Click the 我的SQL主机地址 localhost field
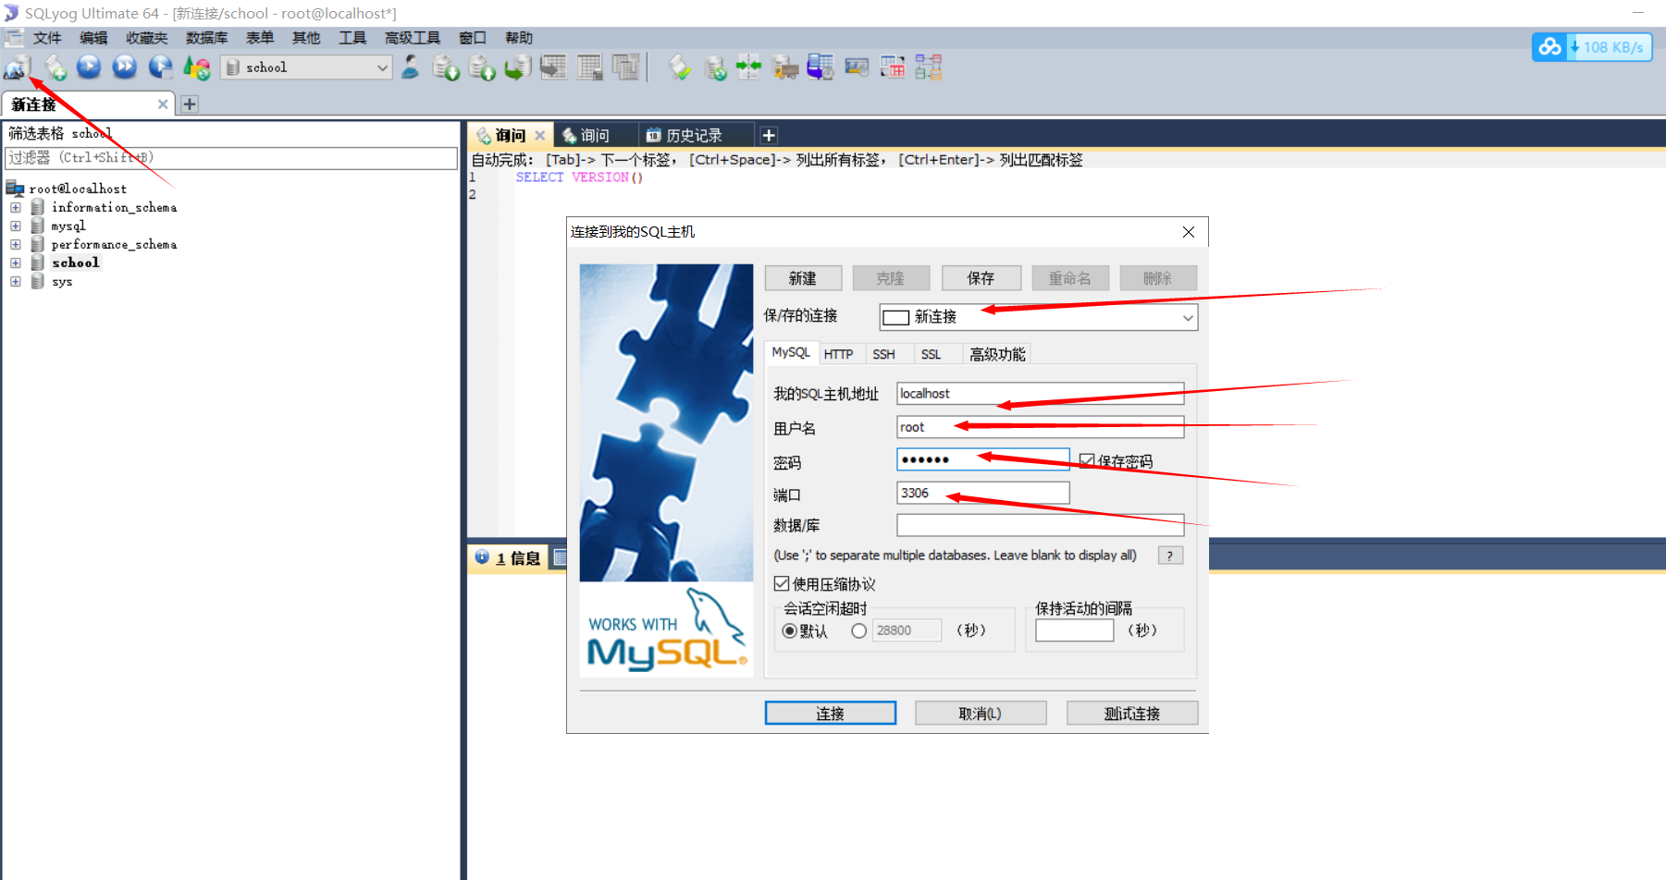 point(1040,394)
